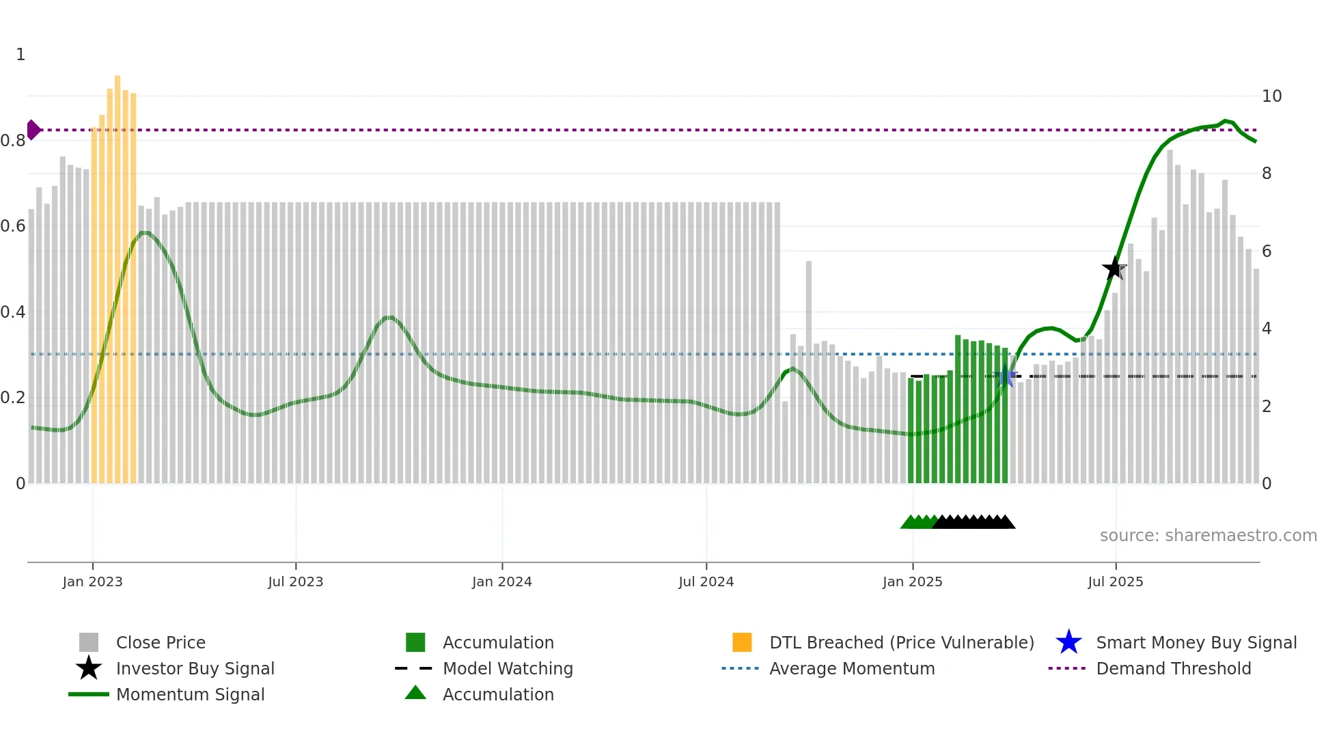Click the black investor buy star on chart
Screen dimensions: 1339x753
[1114, 269]
